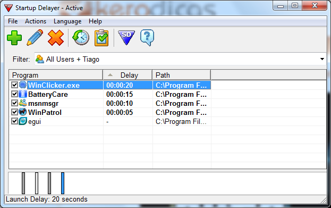Click the window resize grip in the corner
This screenshot has height=208, width=331.
point(324,201)
